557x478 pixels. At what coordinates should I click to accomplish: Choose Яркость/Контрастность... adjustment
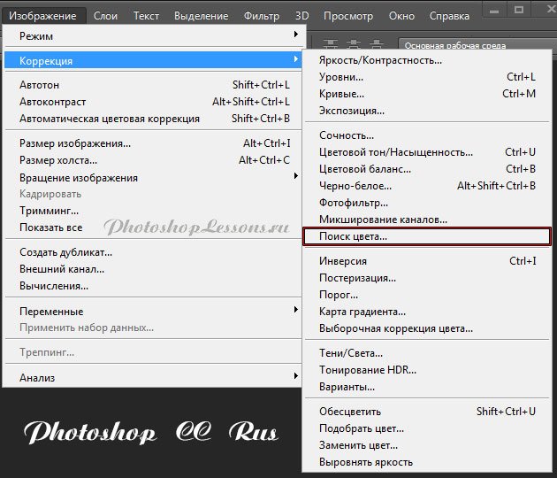click(380, 60)
